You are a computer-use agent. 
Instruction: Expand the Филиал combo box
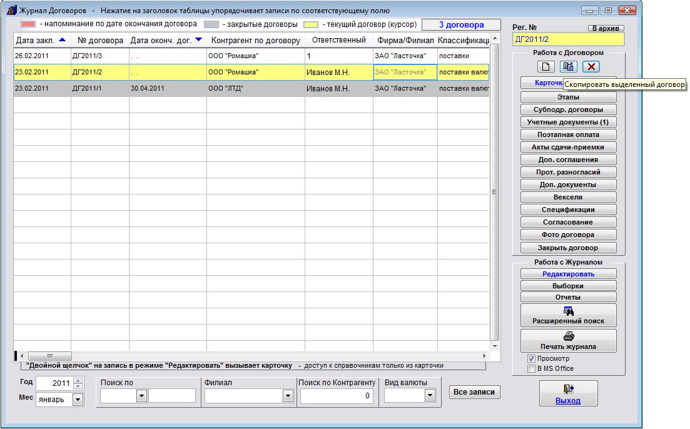click(288, 395)
